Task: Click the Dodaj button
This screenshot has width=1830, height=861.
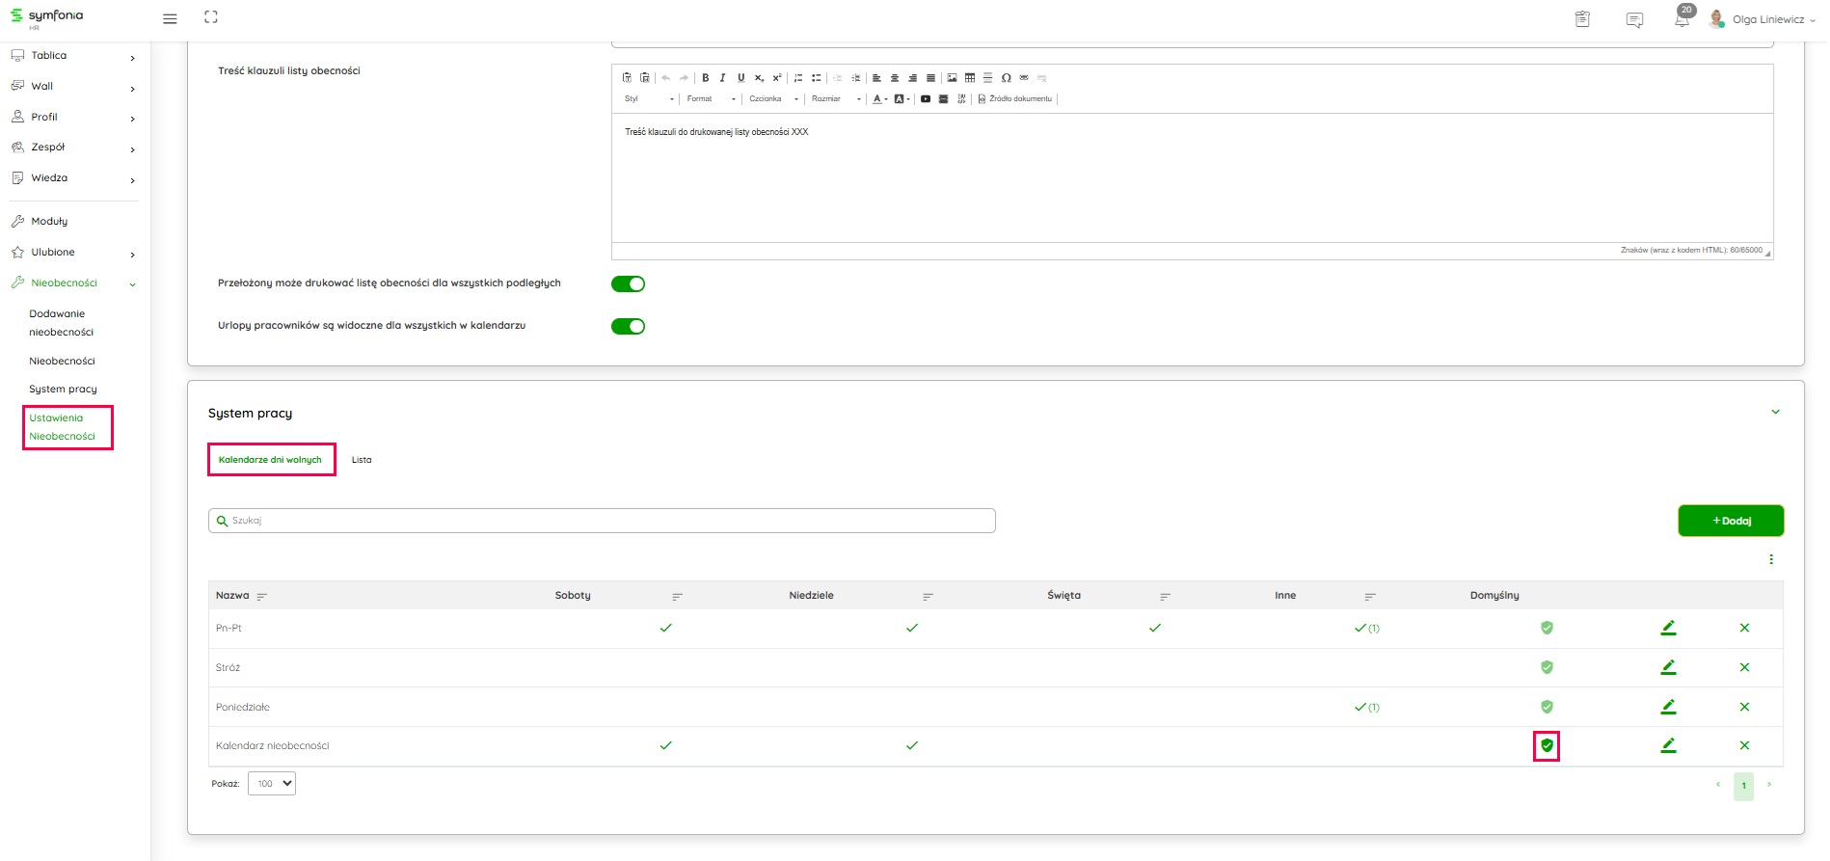Action: coord(1731,521)
